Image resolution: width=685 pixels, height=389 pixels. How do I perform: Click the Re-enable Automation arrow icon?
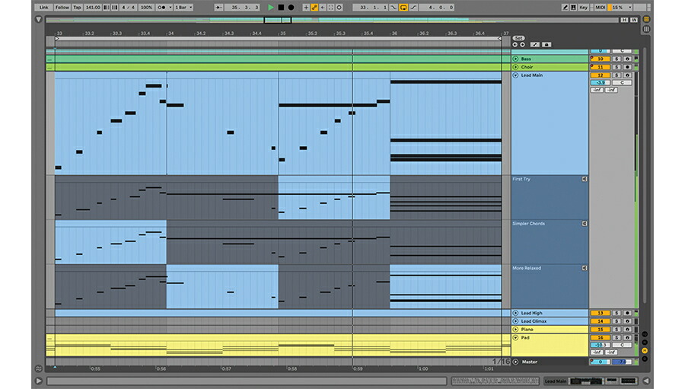coord(323,7)
